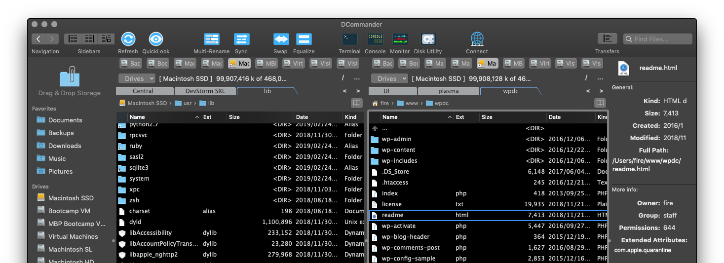The height and width of the screenshot is (263, 724).
Task: Sort left pane by the Name column header
Action: 164,117
